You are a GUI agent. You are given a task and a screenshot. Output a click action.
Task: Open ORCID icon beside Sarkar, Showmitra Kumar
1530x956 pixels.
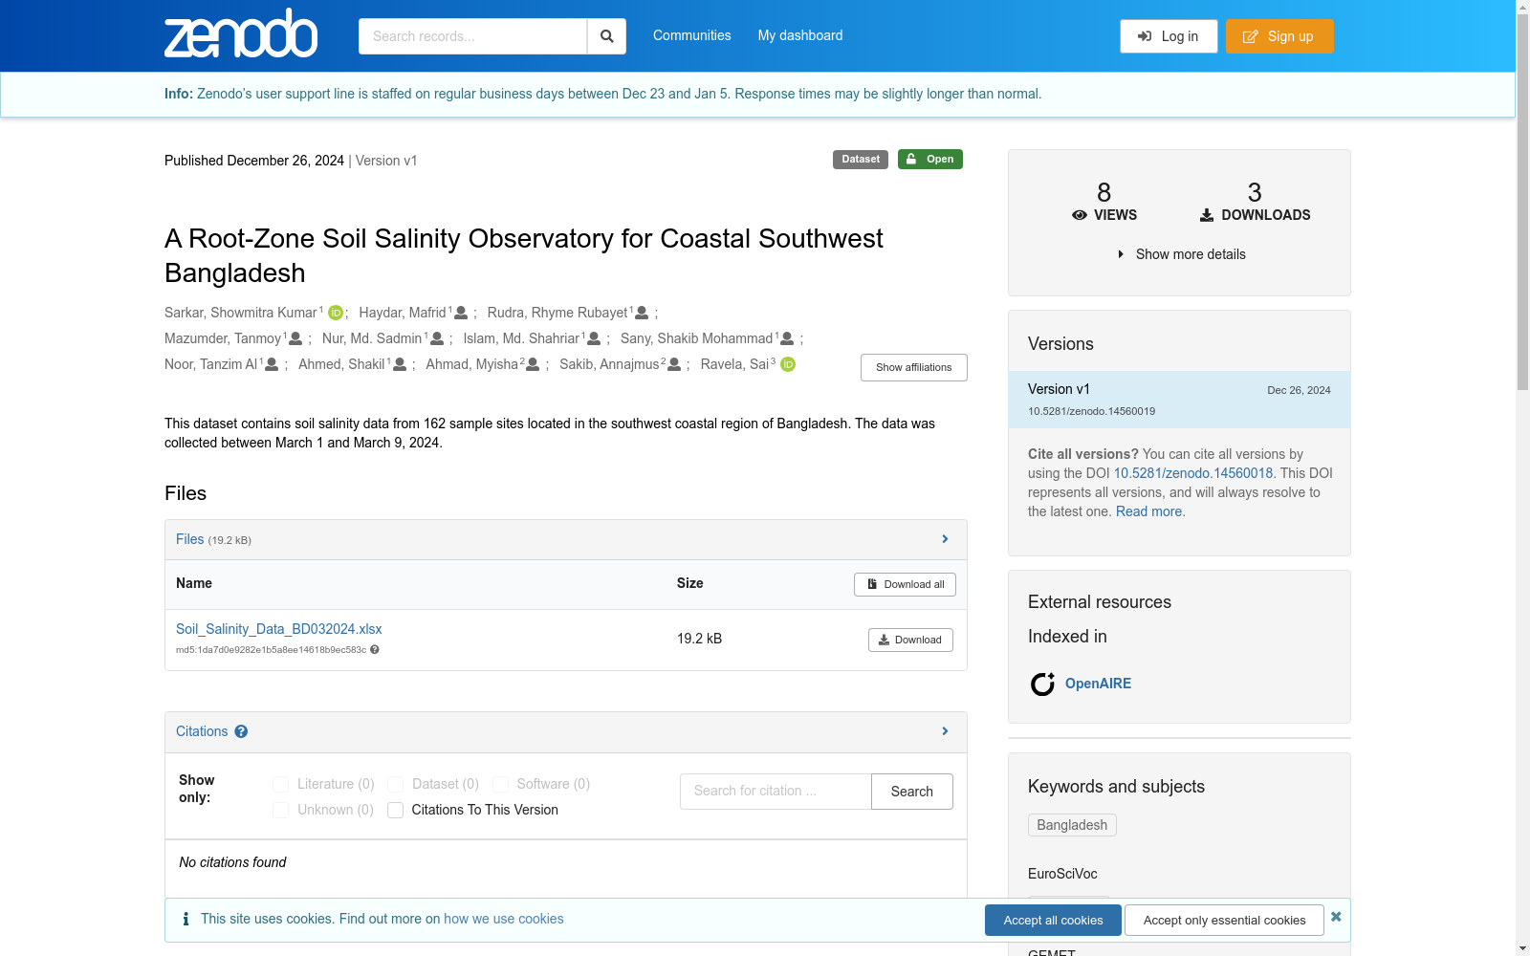pyautogui.click(x=336, y=313)
